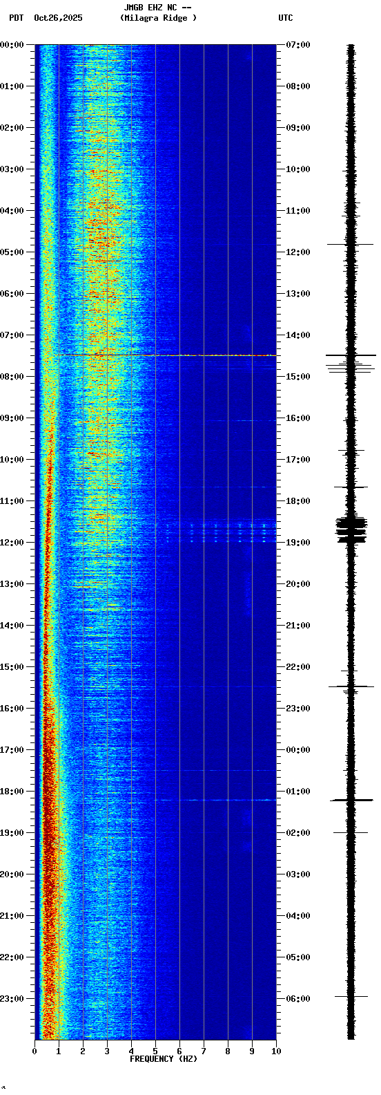Click the PDT '13:00' time label
381x1095 pixels.
click(12, 584)
